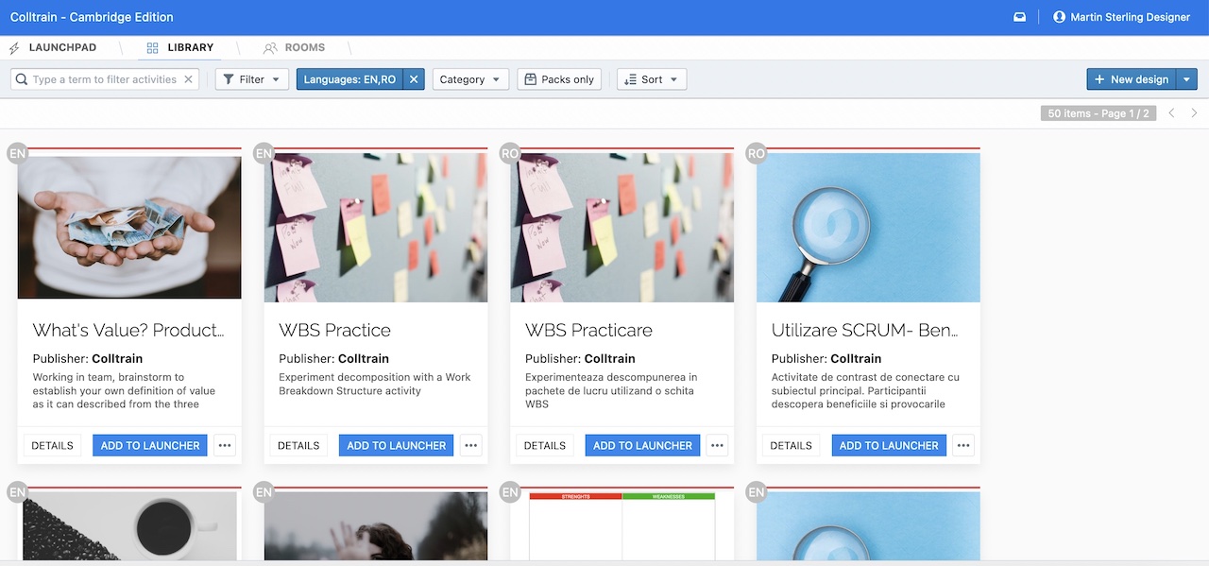Open more options for WBS Practice card
The height and width of the screenshot is (566, 1209).
(x=470, y=445)
